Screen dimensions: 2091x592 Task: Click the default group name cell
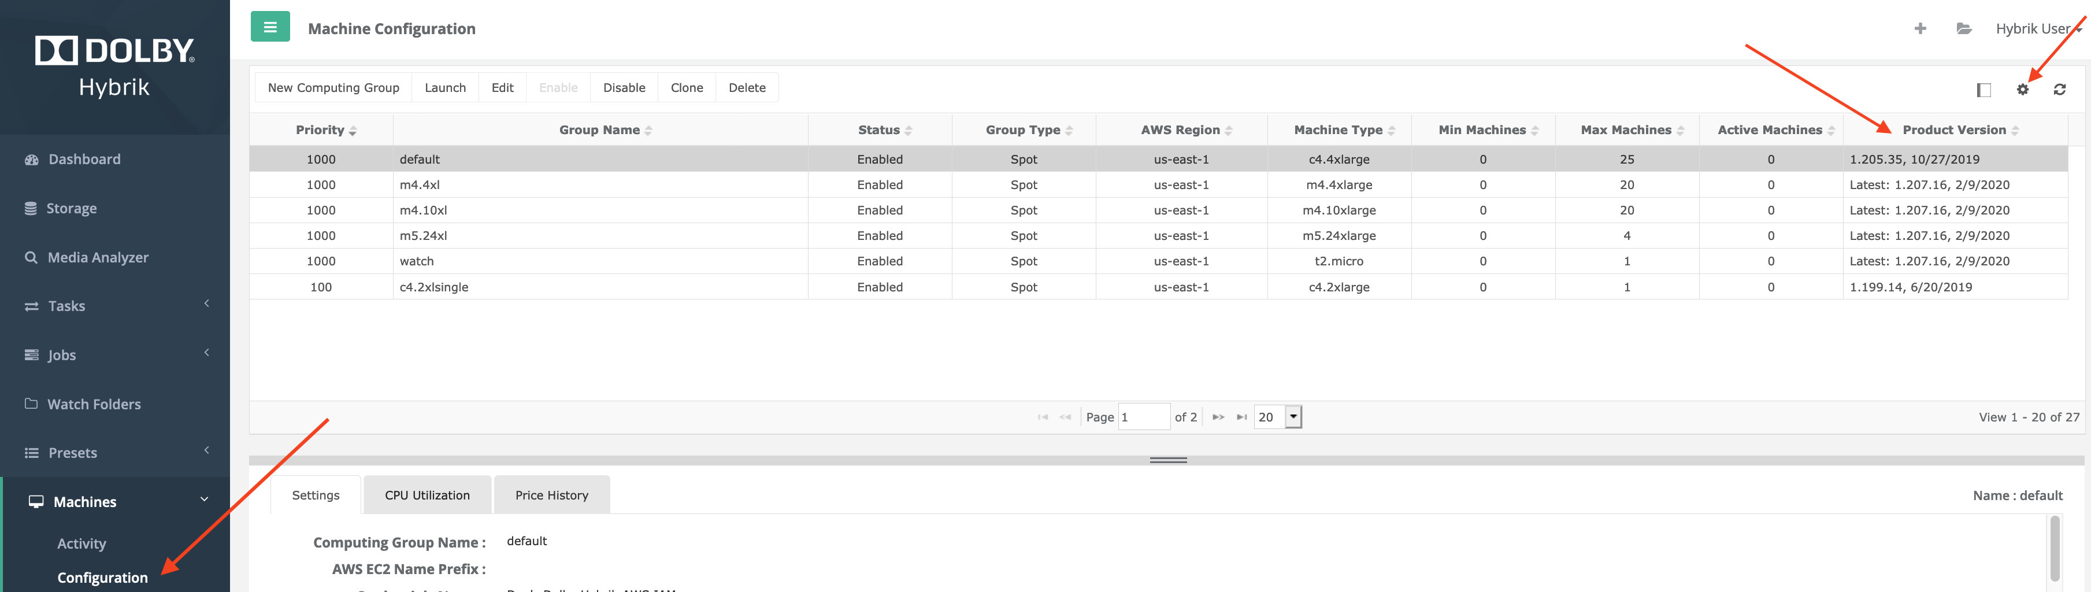[600, 160]
